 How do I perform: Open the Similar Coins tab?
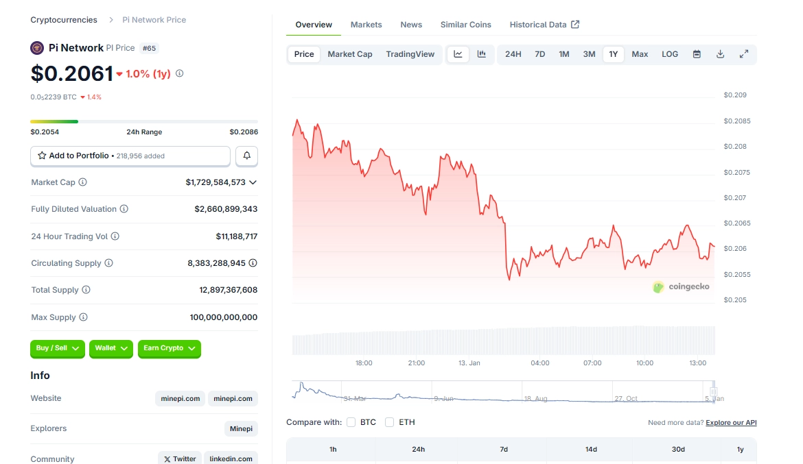pos(465,25)
